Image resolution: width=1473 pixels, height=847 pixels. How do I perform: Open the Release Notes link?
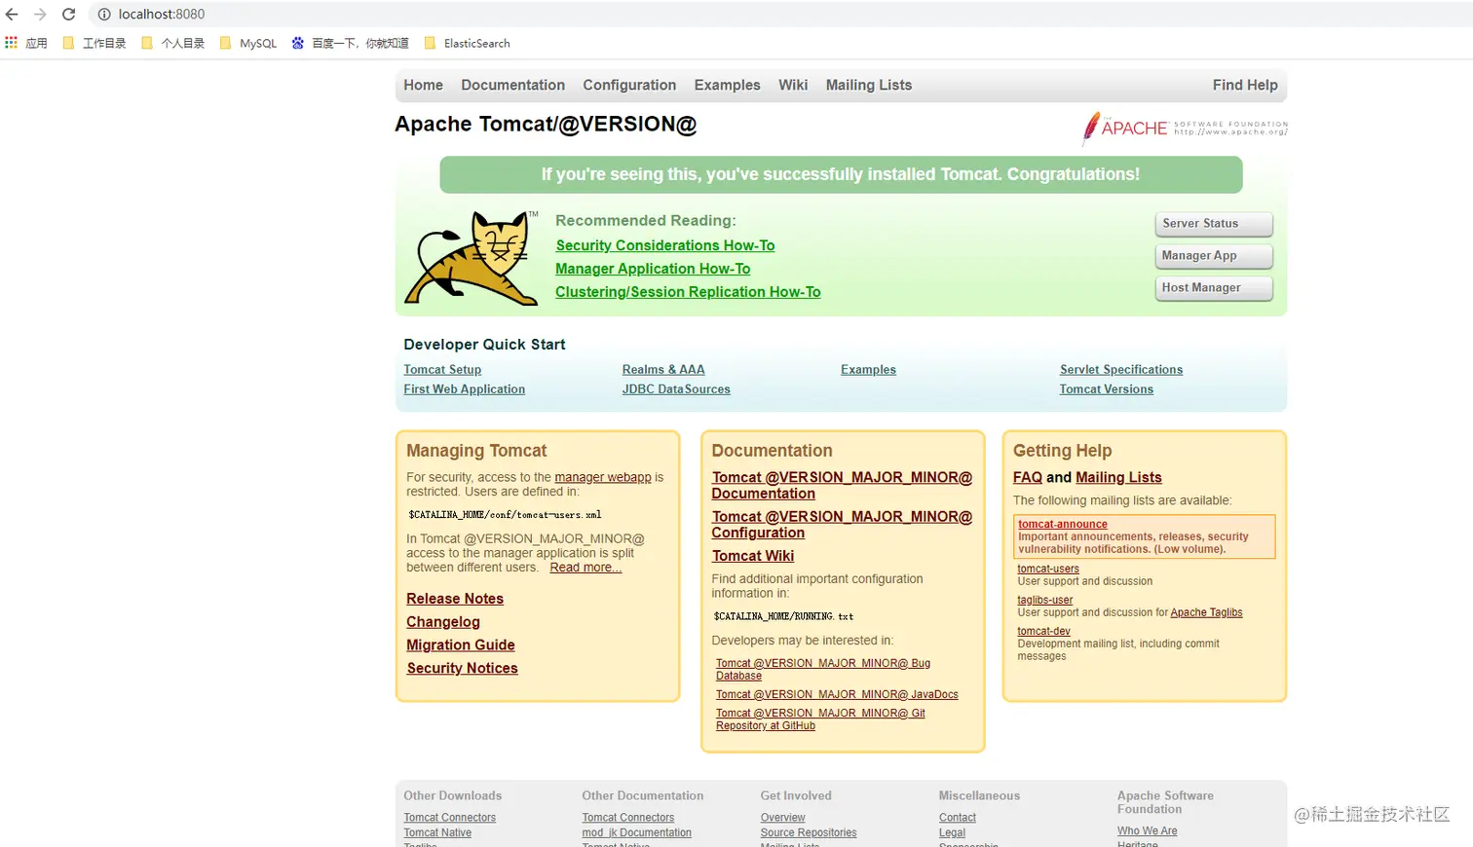coord(455,599)
